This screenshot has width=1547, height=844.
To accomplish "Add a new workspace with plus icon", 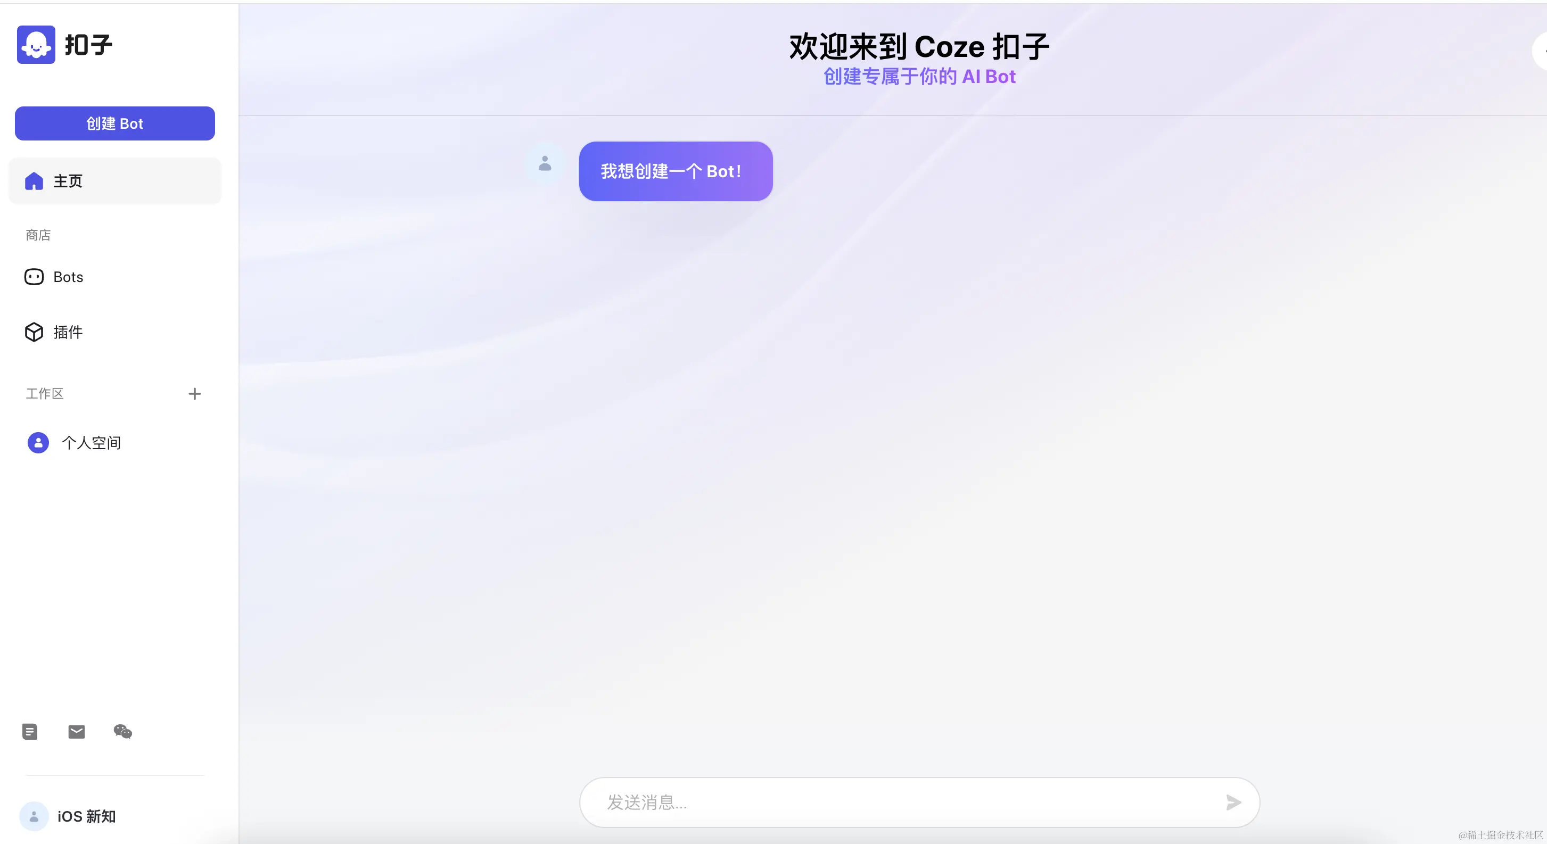I will tap(194, 394).
